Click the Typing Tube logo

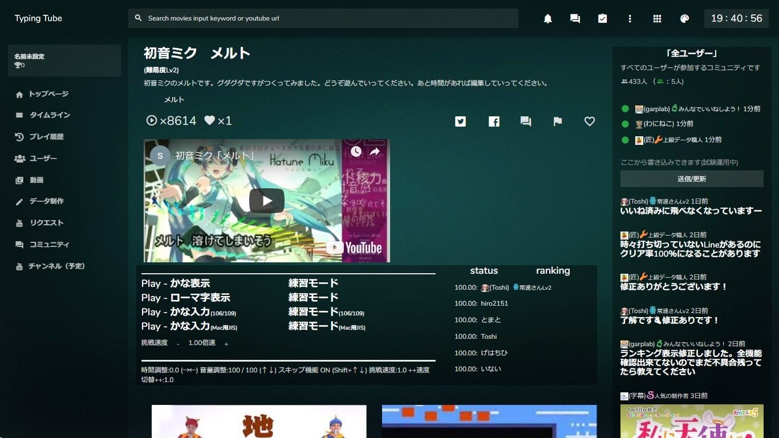[38, 18]
